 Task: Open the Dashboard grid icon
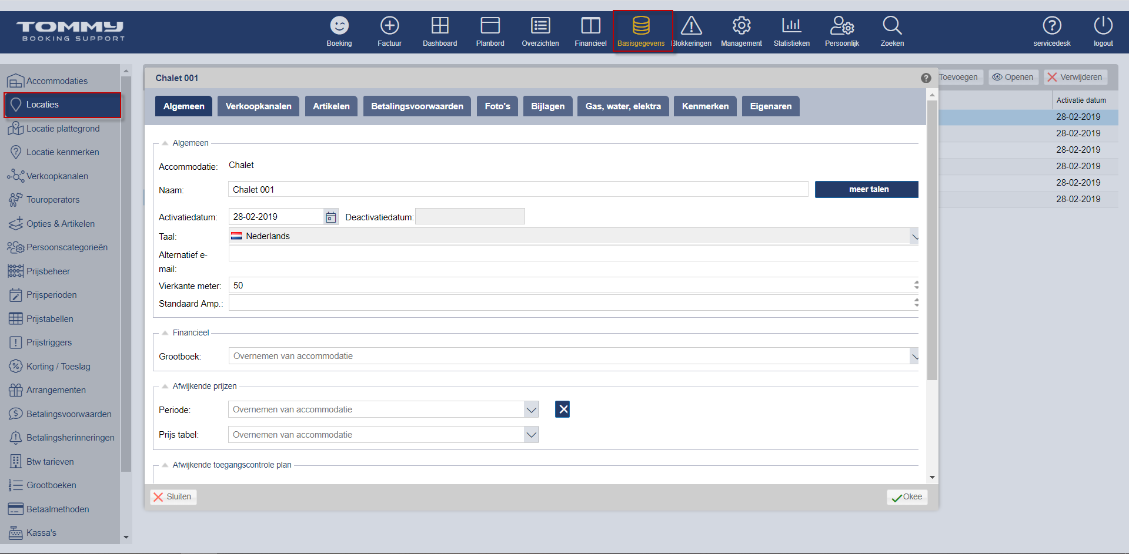click(x=440, y=26)
